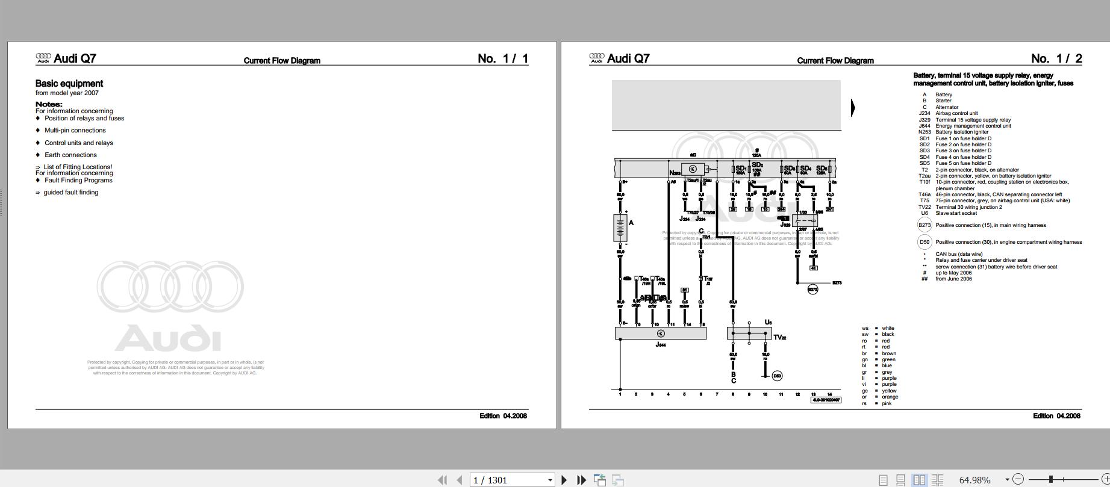Viewport: 1110px width, 487px height.
Task: Click 'Fault Finding Programs' text
Action: (x=78, y=180)
